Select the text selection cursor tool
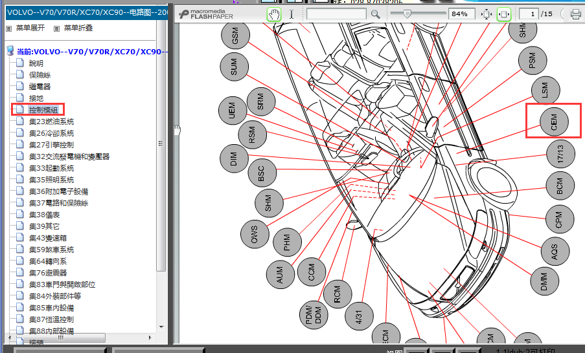Screen dimensions: 585x353 [292, 14]
